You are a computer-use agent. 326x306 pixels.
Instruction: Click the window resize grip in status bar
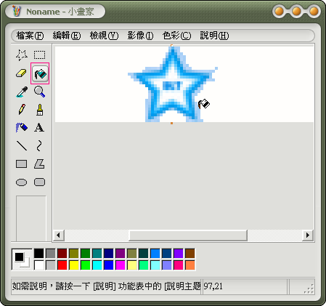coord(309,289)
